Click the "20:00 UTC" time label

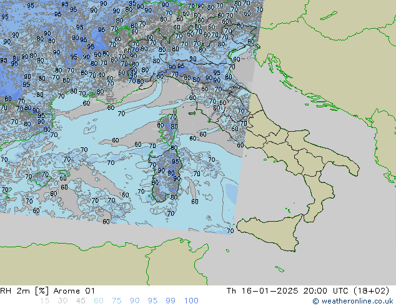tap(326, 291)
